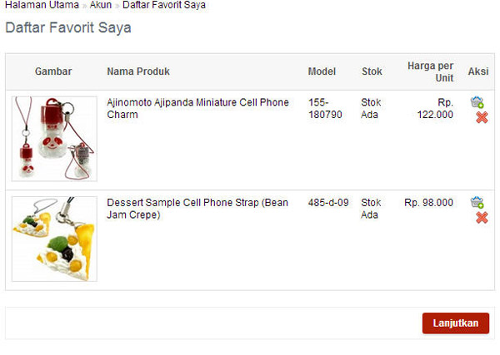View the Ajipanda charm product thumbnail
This screenshot has height=355, width=500.
pos(54,138)
